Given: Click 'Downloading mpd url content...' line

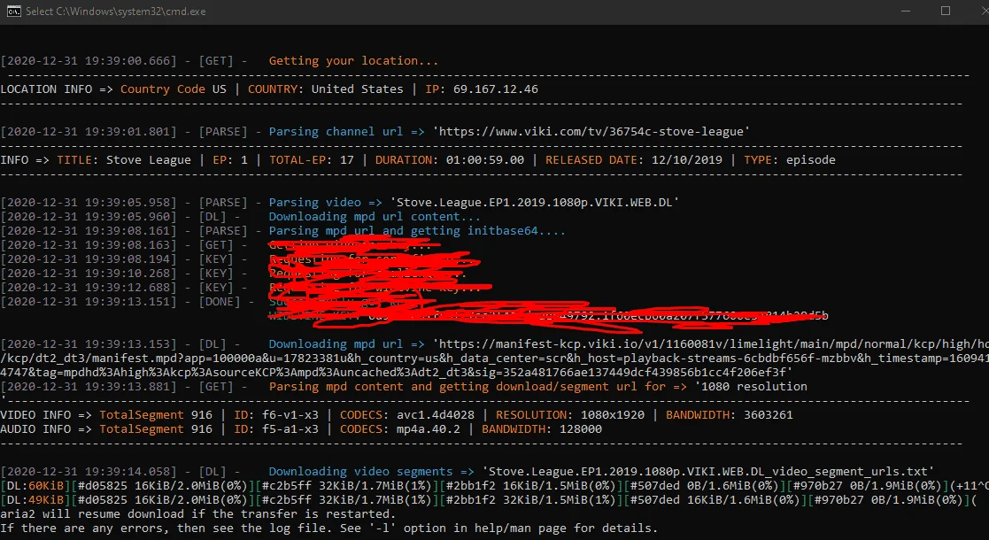Looking at the screenshot, I should coord(375,216).
